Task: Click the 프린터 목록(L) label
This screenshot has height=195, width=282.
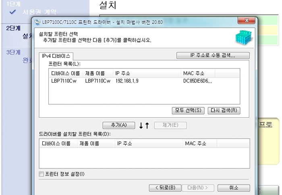Action: pyautogui.click(x=64, y=64)
